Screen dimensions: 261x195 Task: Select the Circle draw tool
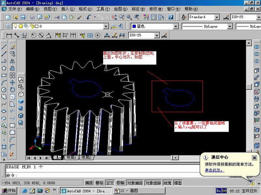[4, 90]
